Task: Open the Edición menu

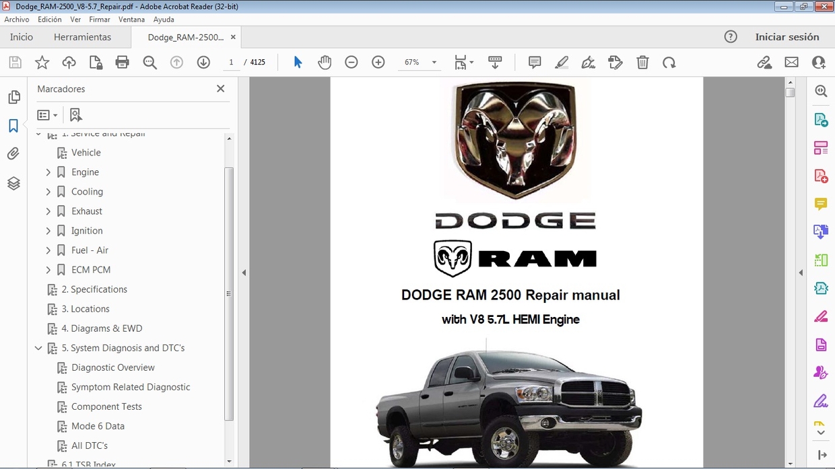Action: point(49,19)
